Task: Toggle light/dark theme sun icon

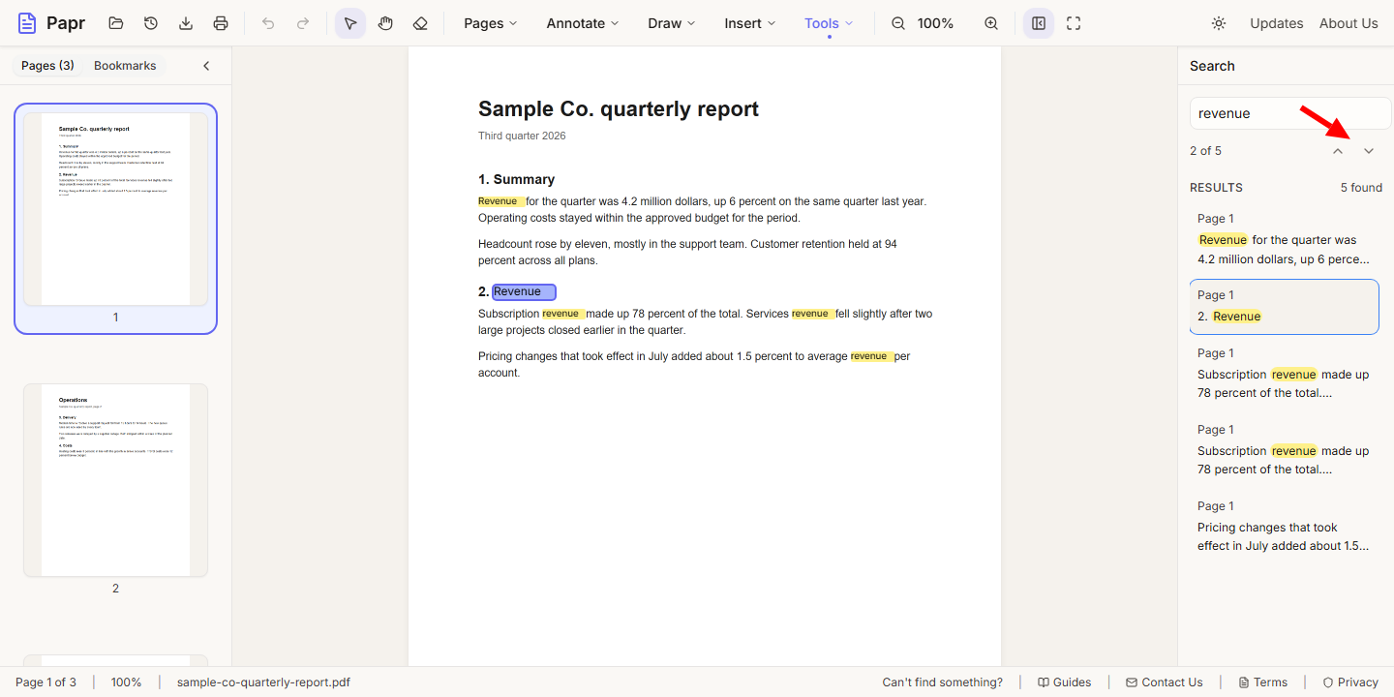Action: tap(1219, 23)
